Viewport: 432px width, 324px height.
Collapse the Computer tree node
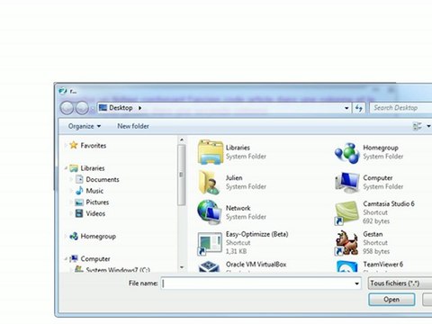click(66, 258)
